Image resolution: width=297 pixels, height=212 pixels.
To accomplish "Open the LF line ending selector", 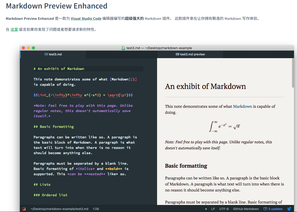I will (213, 209).
